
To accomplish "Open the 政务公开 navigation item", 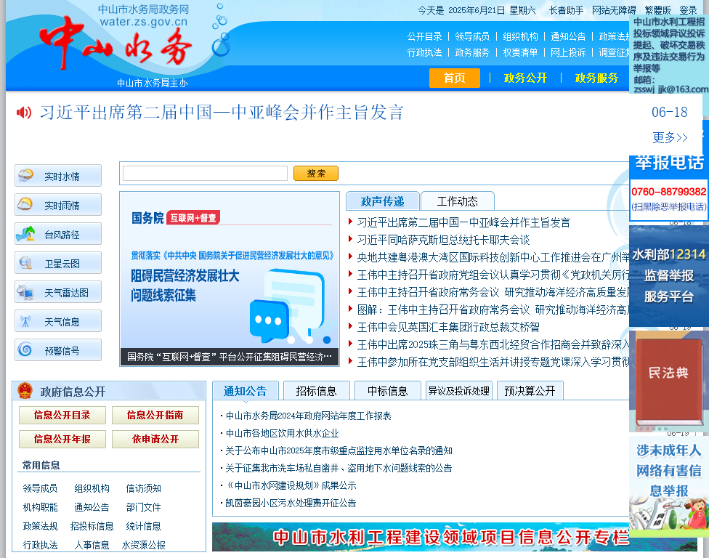I will tap(525, 78).
